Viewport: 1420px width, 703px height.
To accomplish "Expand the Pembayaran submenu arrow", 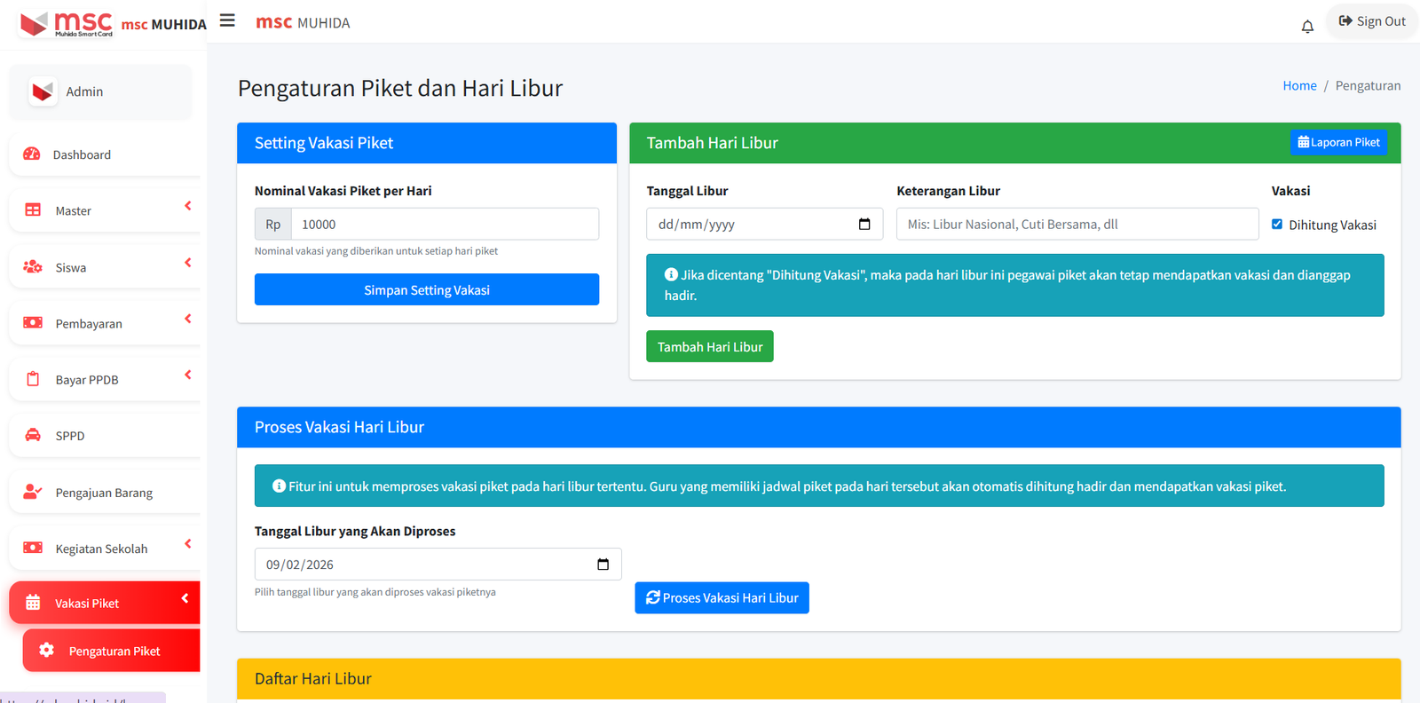I will 187,319.
